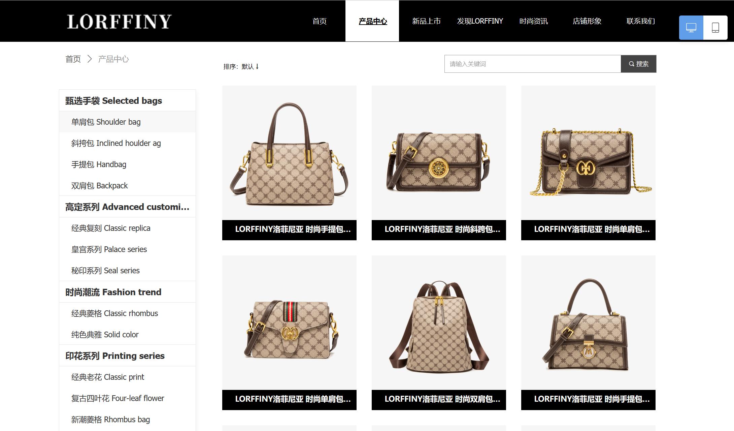This screenshot has height=431, width=734.
Task: Open the 新品上市 menu item
Action: [x=426, y=21]
